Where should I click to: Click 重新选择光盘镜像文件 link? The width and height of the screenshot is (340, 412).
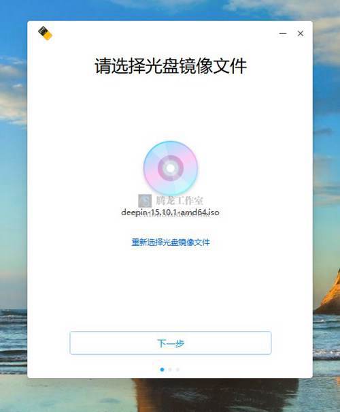pos(171,242)
